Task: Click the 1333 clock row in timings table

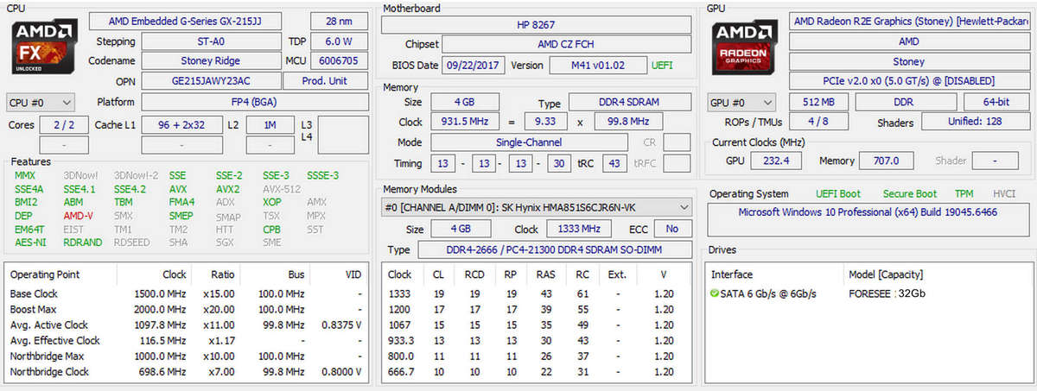Action: click(x=536, y=293)
